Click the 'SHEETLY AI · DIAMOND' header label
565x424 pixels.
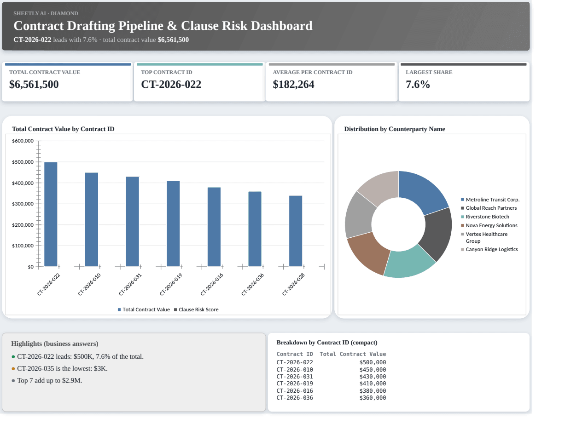pos(46,13)
